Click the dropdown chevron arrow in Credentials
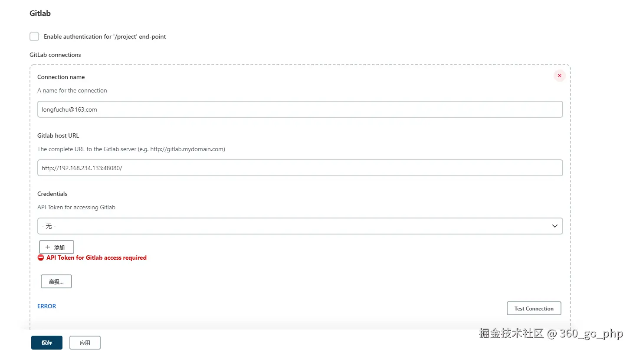This screenshot has height=350, width=633. click(x=554, y=226)
